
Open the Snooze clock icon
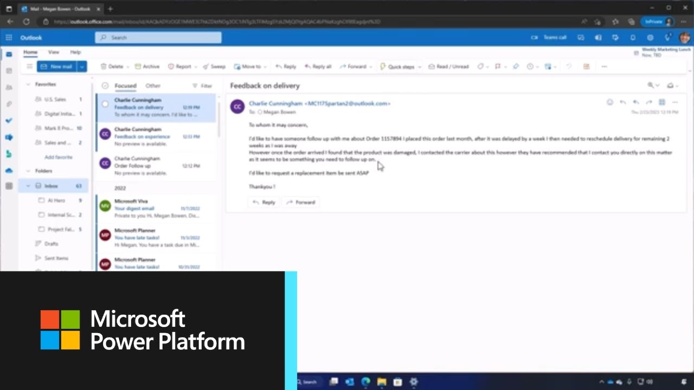[x=530, y=66]
